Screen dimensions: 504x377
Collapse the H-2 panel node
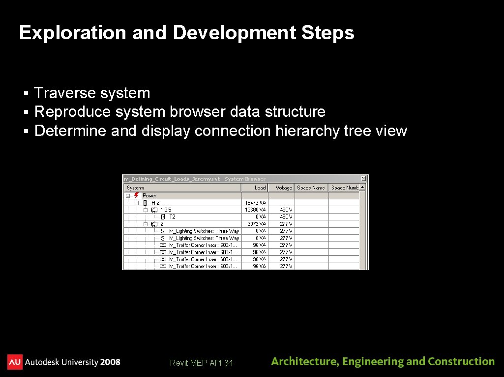[x=137, y=203]
